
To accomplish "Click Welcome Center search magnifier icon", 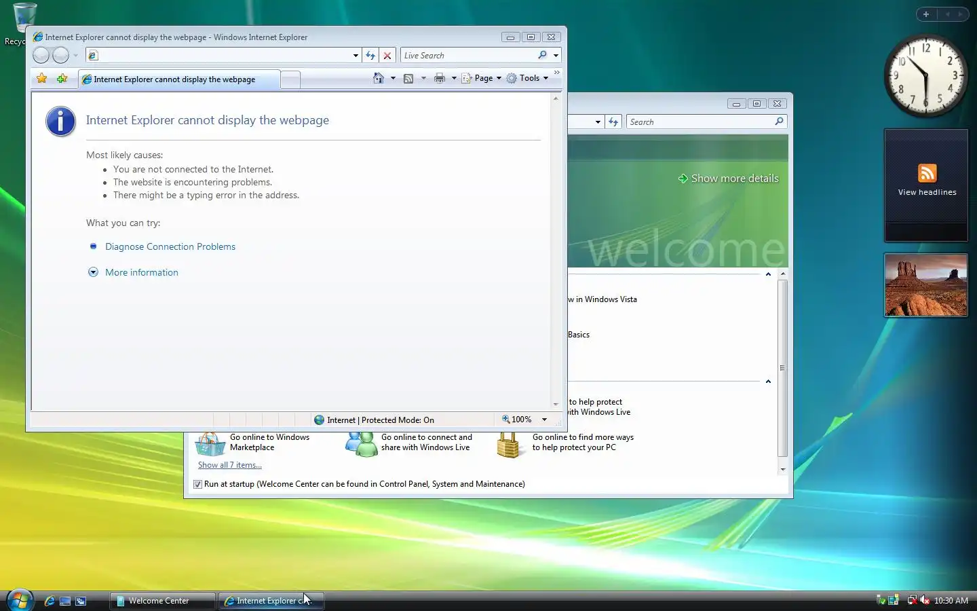I will (779, 122).
